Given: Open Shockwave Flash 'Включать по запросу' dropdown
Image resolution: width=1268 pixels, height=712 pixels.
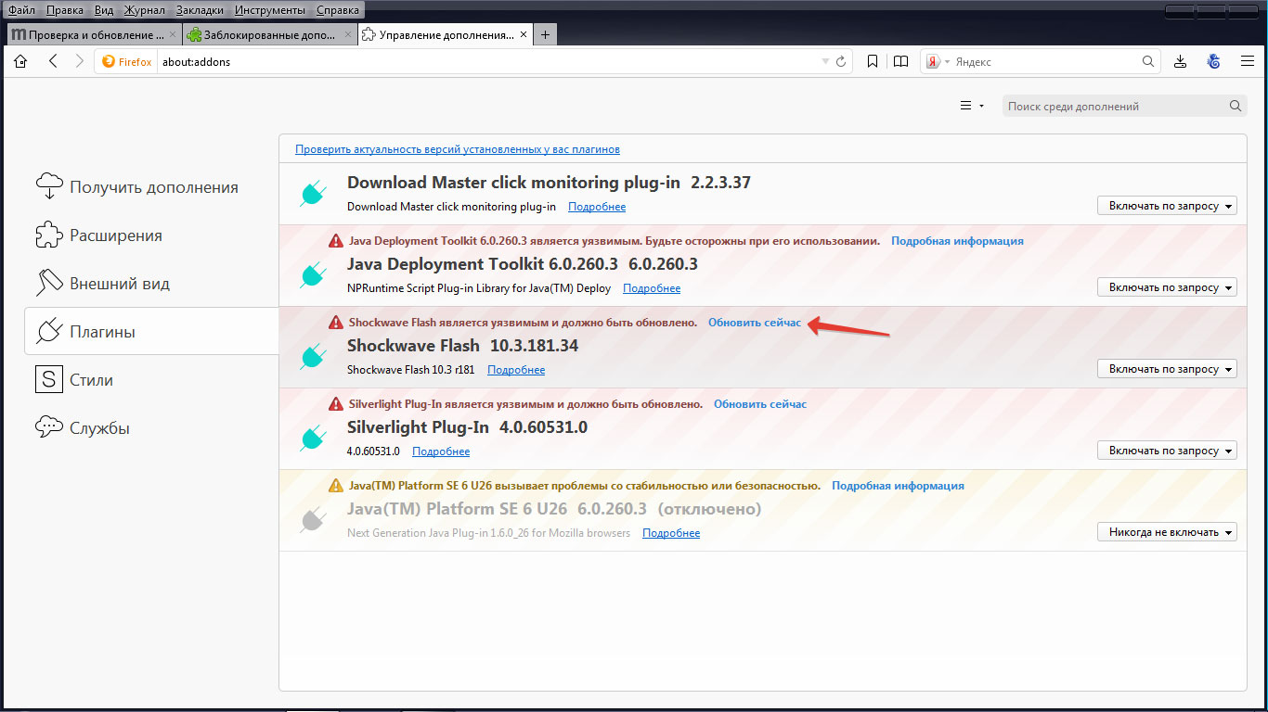Looking at the screenshot, I should pyautogui.click(x=1167, y=369).
